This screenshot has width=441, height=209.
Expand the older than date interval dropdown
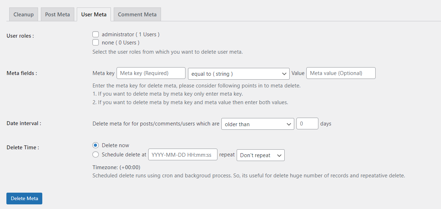[x=258, y=124]
